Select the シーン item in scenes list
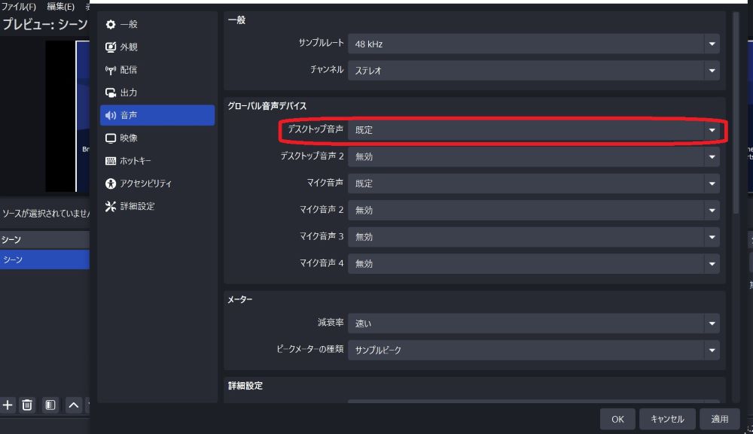Image resolution: width=753 pixels, height=434 pixels. (x=44, y=259)
